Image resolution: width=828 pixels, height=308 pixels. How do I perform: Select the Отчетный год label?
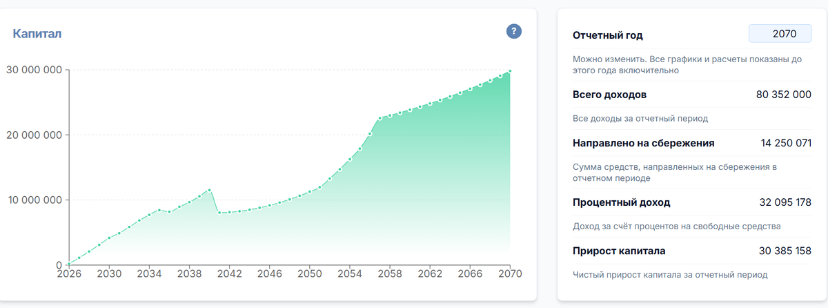click(x=608, y=35)
